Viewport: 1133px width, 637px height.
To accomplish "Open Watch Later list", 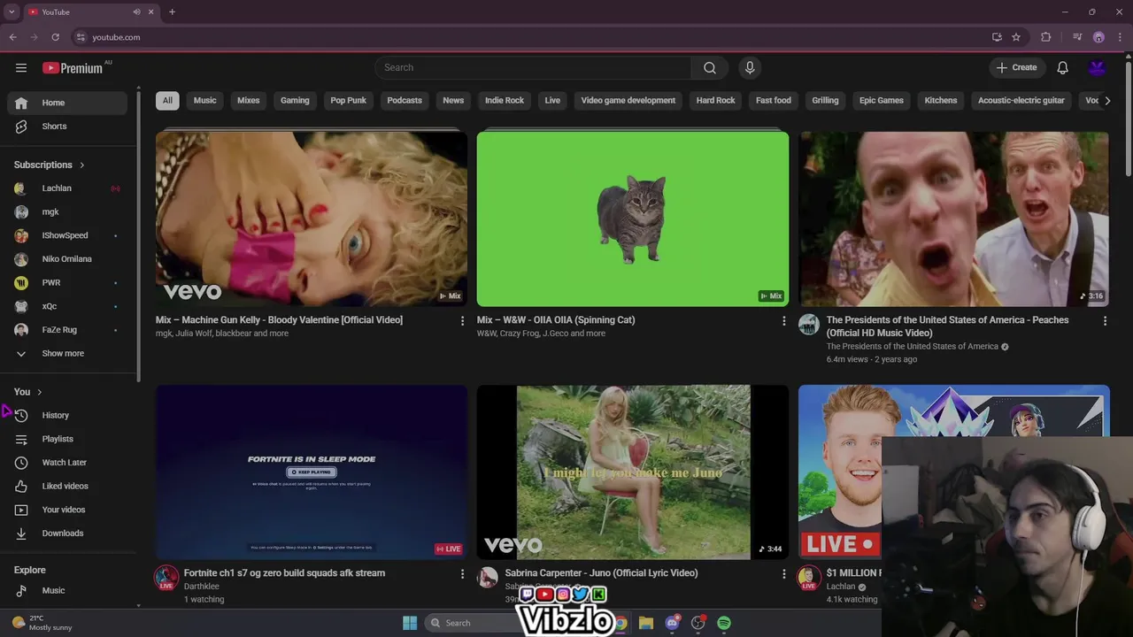I will [67, 463].
